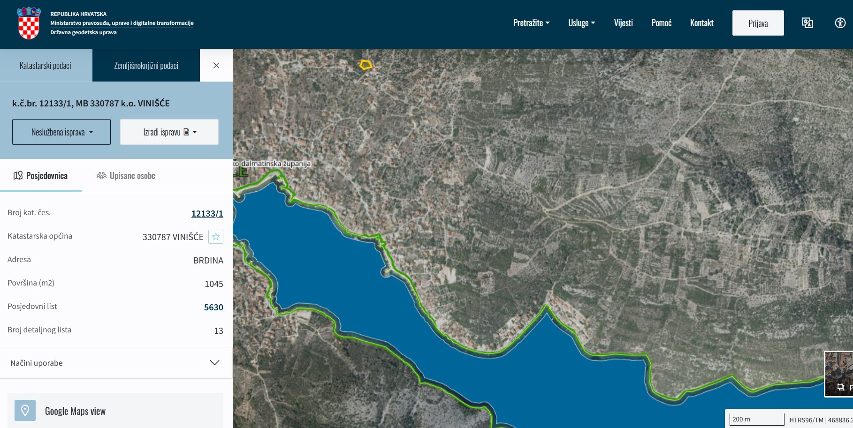
Task: Open the Upisane osobe tab
Action: 126,176
